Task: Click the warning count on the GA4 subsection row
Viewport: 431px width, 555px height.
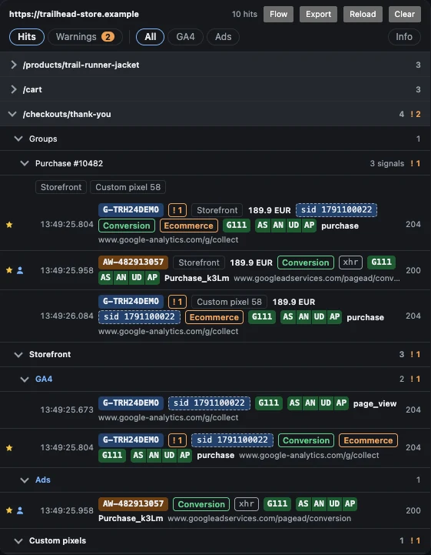Action: pyautogui.click(x=415, y=379)
